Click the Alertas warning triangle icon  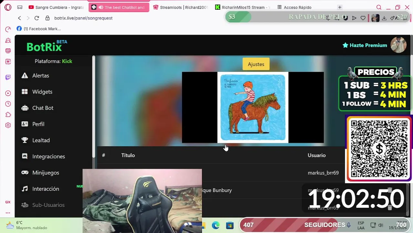[25, 75]
